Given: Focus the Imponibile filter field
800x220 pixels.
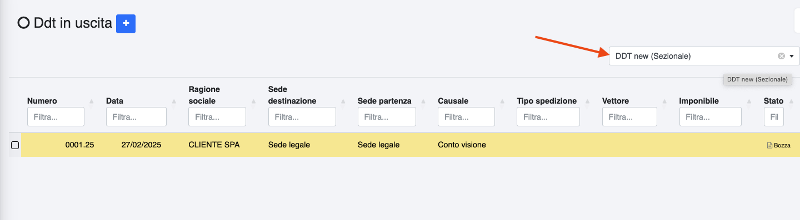Looking at the screenshot, I should tap(710, 117).
